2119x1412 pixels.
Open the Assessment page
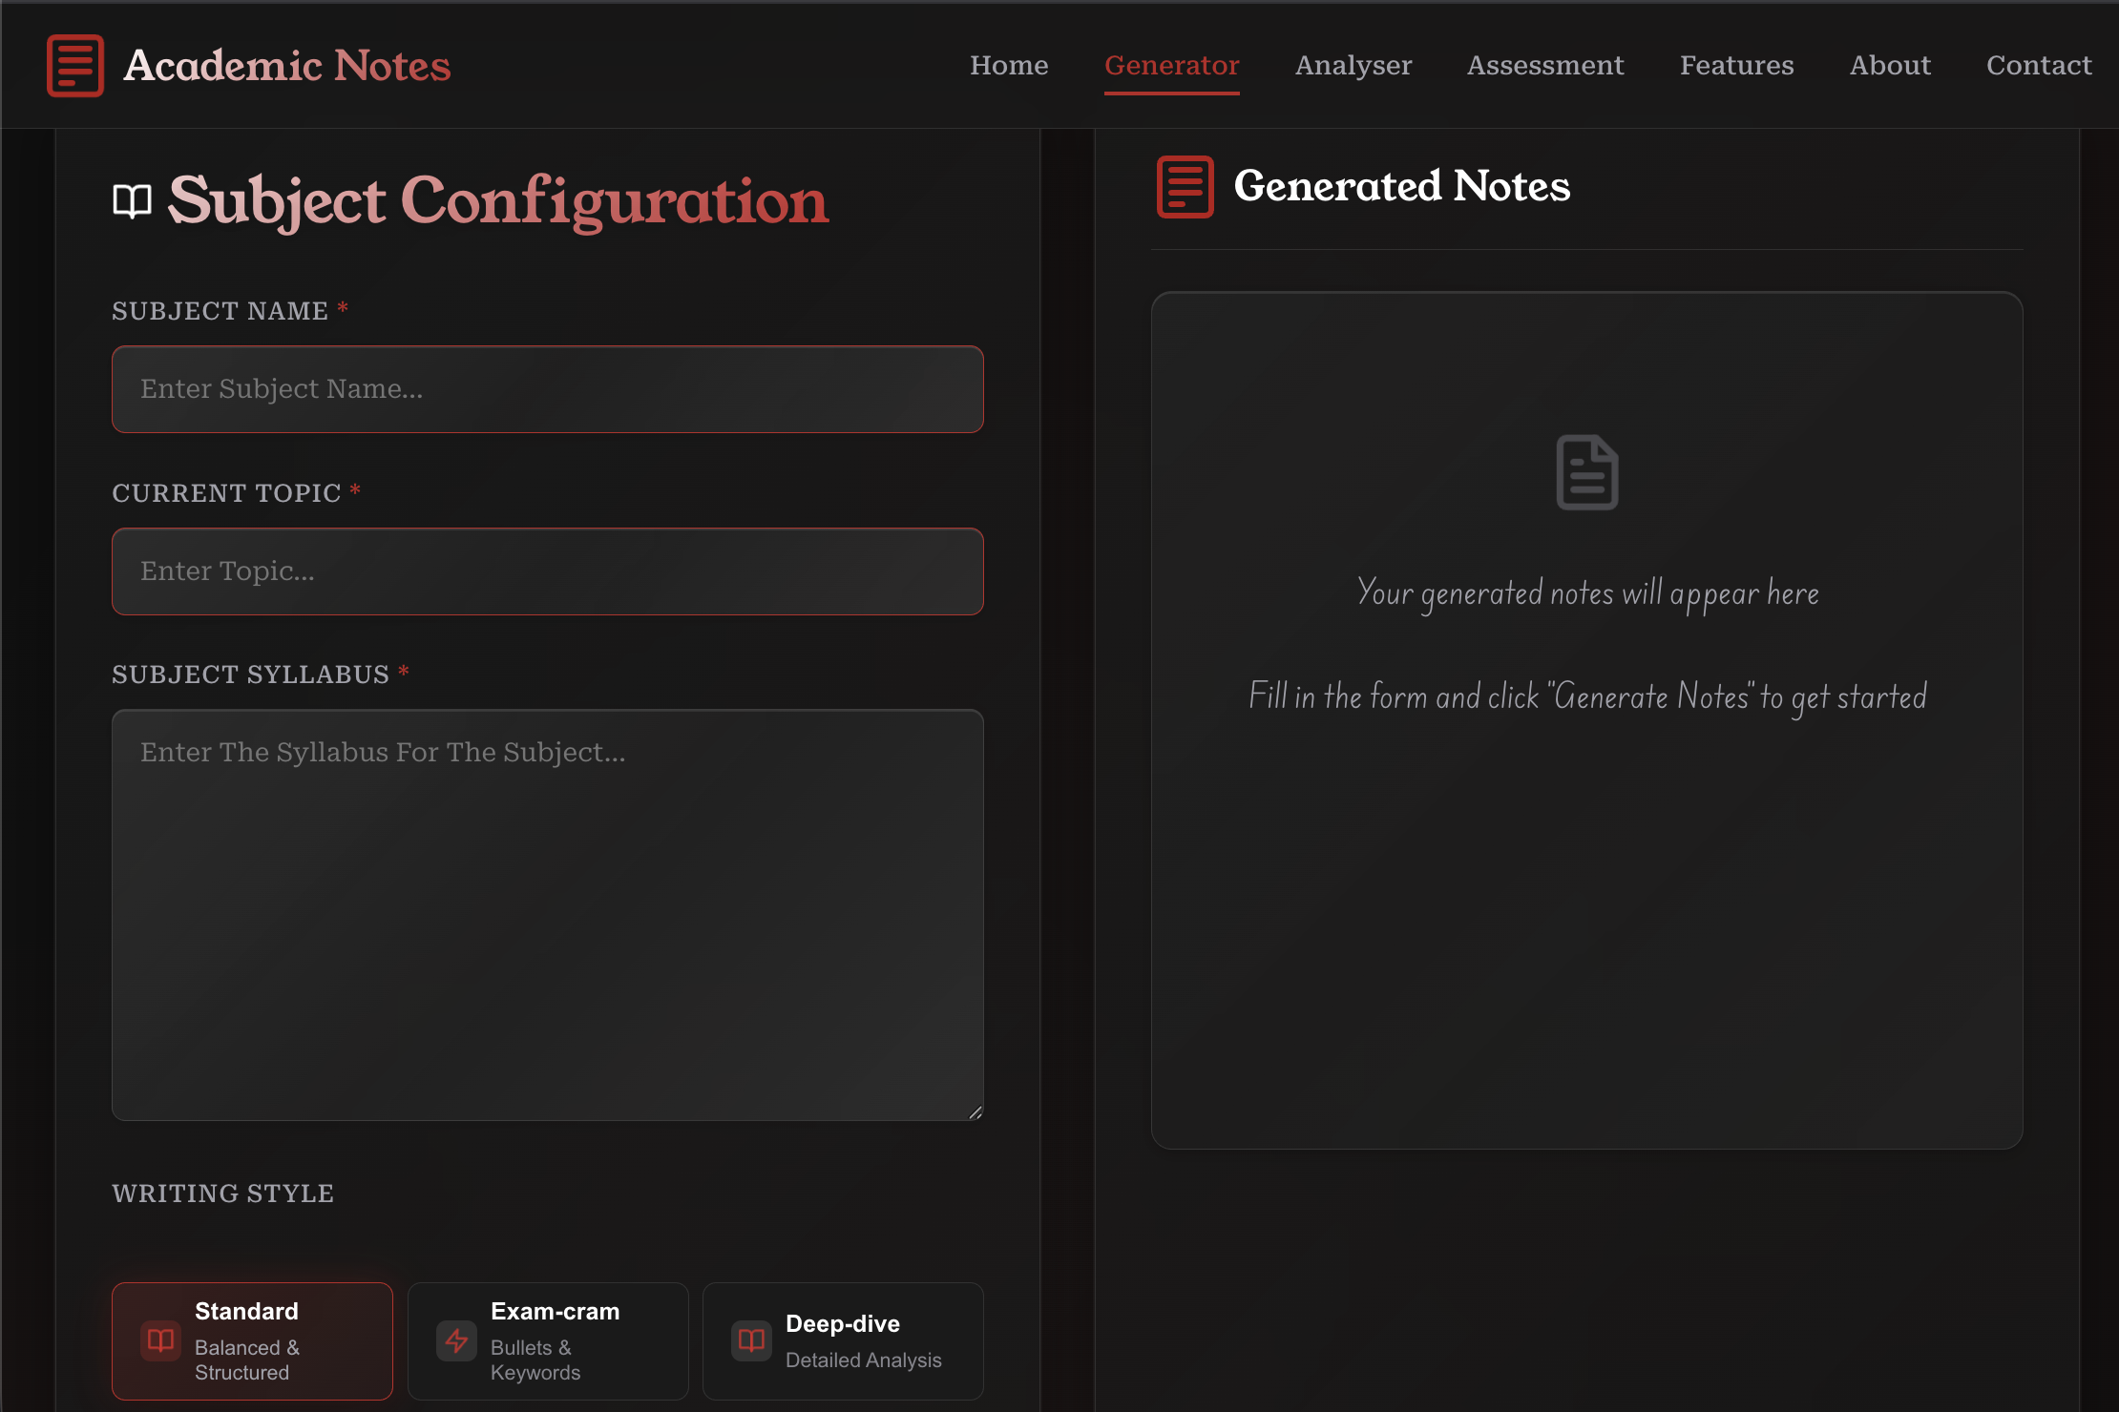[x=1544, y=66]
